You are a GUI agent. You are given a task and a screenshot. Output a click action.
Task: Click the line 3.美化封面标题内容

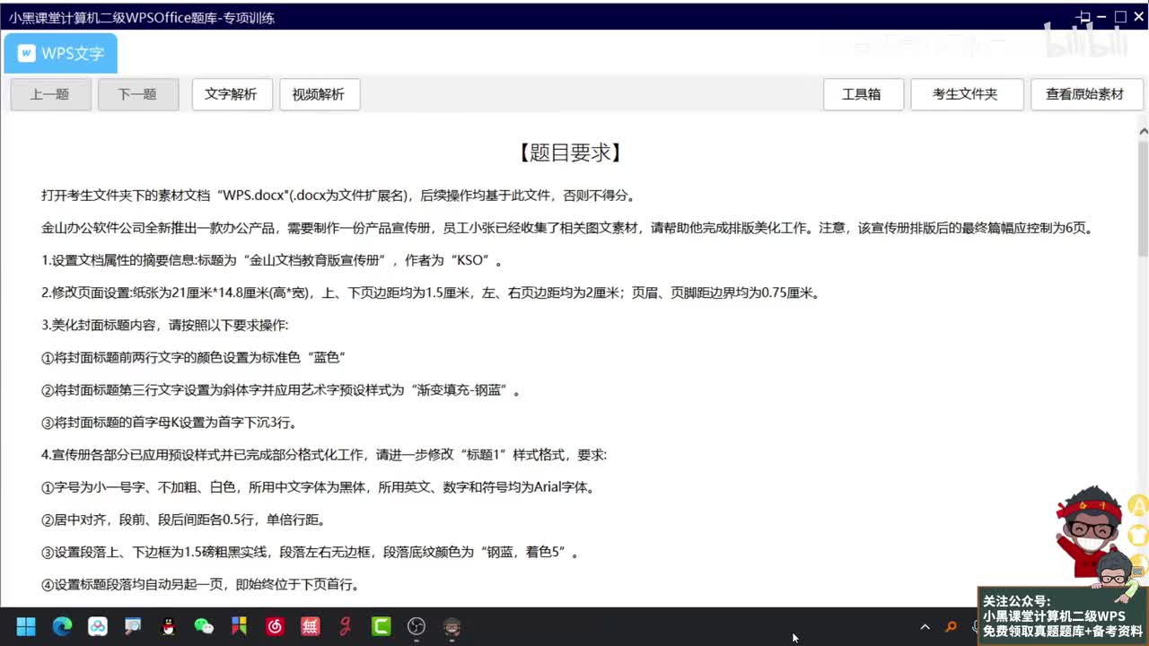pos(165,325)
